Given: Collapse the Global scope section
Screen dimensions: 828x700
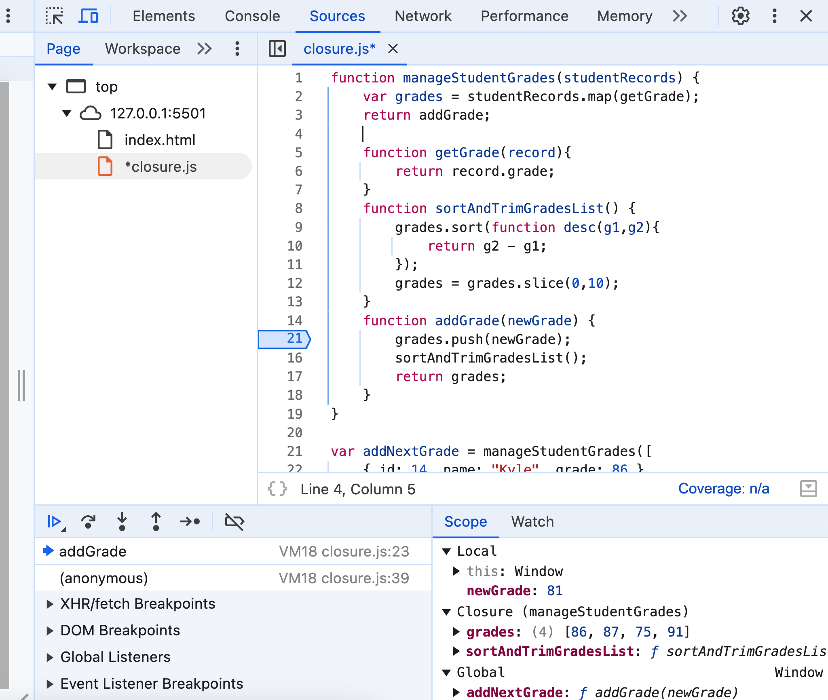Looking at the screenshot, I should [447, 673].
